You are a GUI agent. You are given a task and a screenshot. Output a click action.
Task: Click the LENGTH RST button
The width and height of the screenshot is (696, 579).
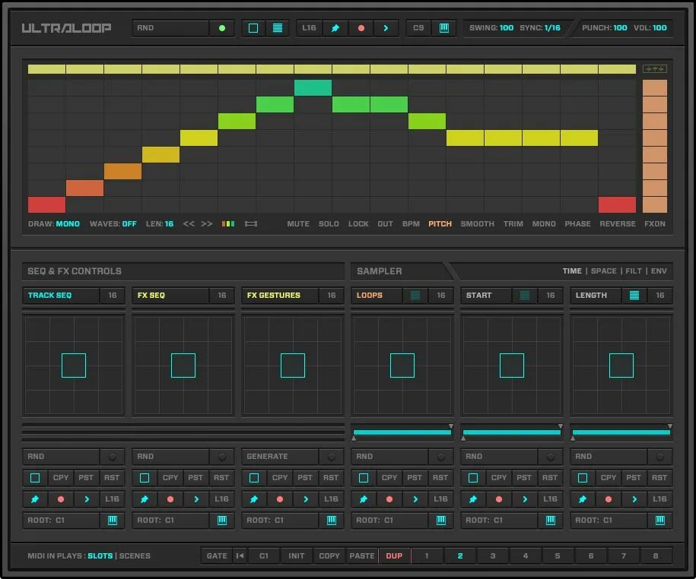(x=659, y=478)
